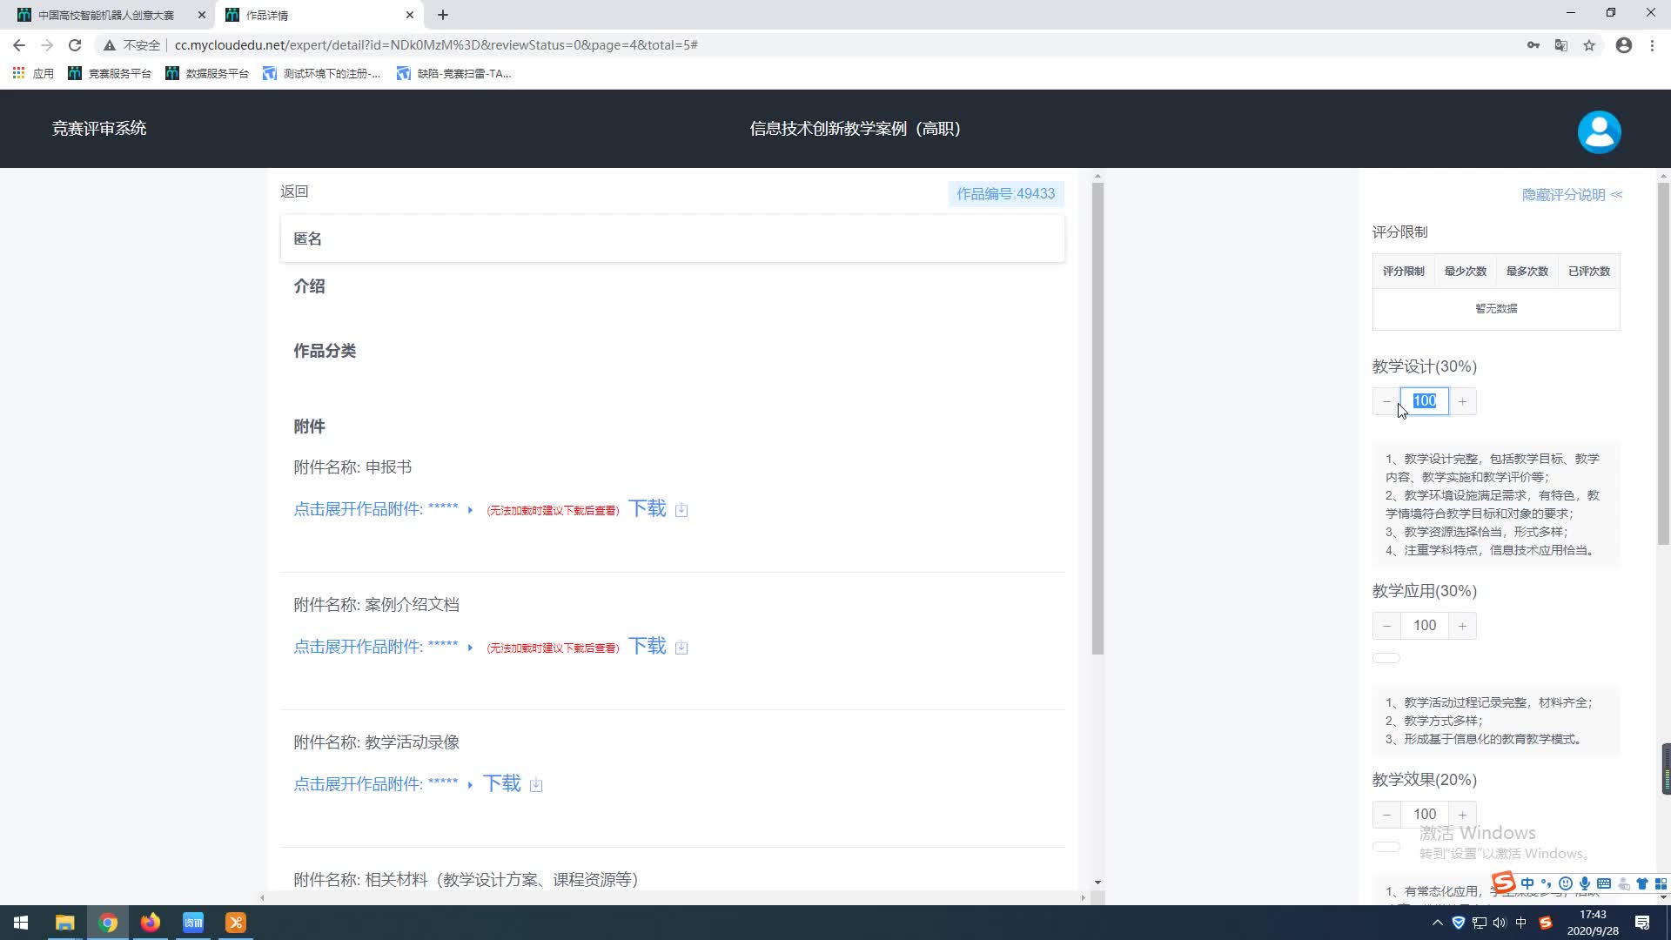1671x940 pixels.
Task: Open the orange app icon in taskbar
Action: tap(236, 923)
